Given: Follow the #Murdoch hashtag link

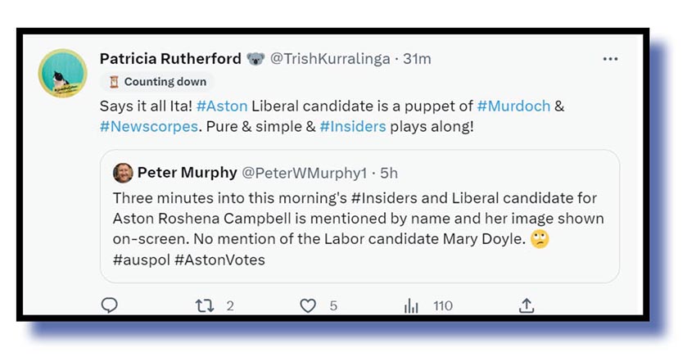Looking at the screenshot, I should (513, 106).
